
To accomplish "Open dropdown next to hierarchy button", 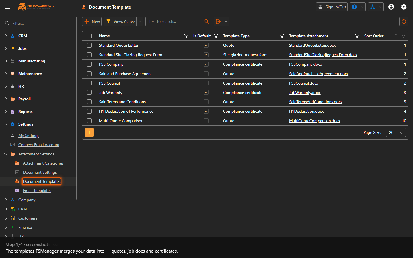I will coord(380,7).
